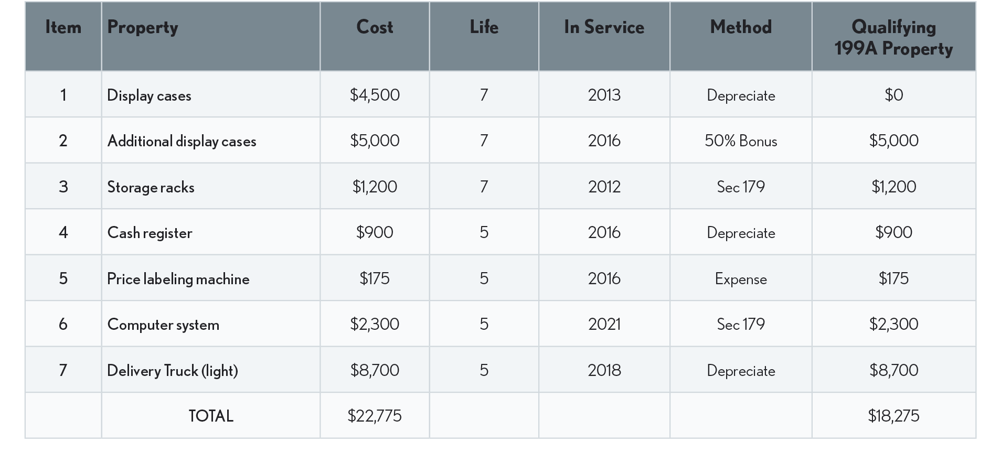Viewport: 1001px width, 452px height.
Task: Click the $22,775 total cost cell
Action: tap(375, 416)
